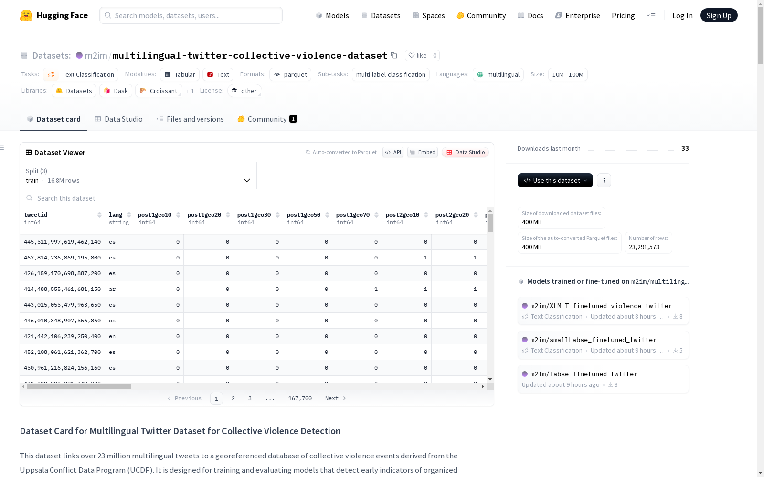Open the dataset viewer API button
This screenshot has width=764, height=477.
(x=393, y=152)
